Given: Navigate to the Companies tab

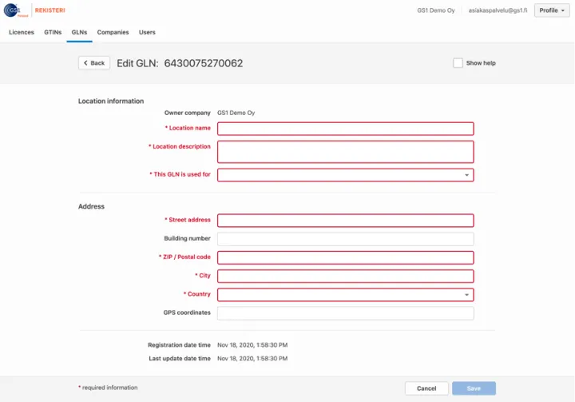Looking at the screenshot, I should click(x=113, y=33).
